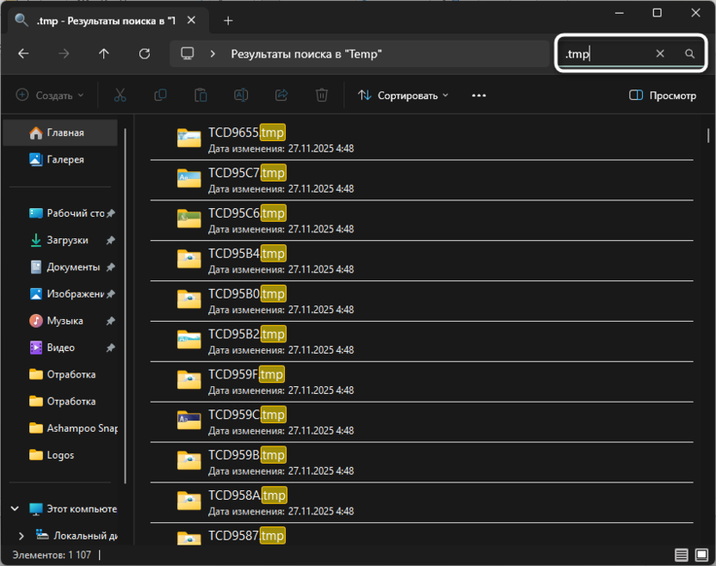
Task: Collapse the Этот компьютер tree node
Action: 15,509
